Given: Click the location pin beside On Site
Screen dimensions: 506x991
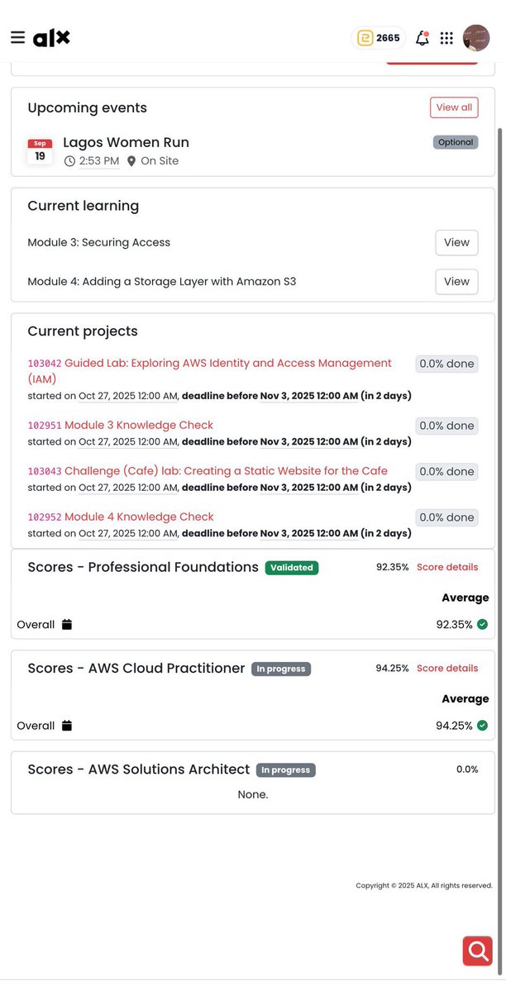Looking at the screenshot, I should pos(131,161).
